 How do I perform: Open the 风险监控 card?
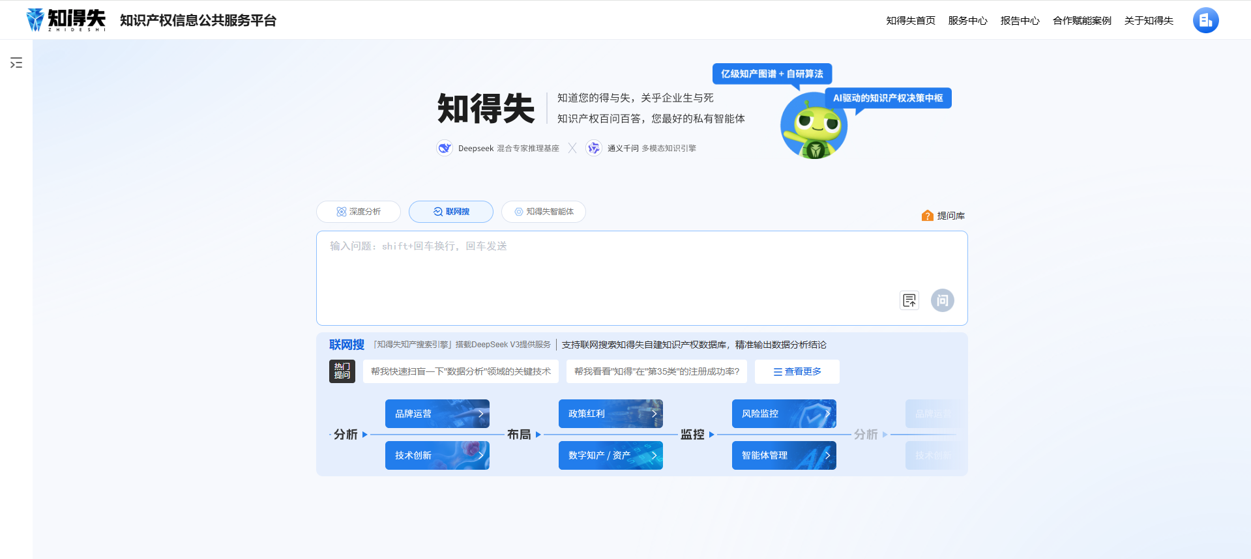tap(784, 414)
